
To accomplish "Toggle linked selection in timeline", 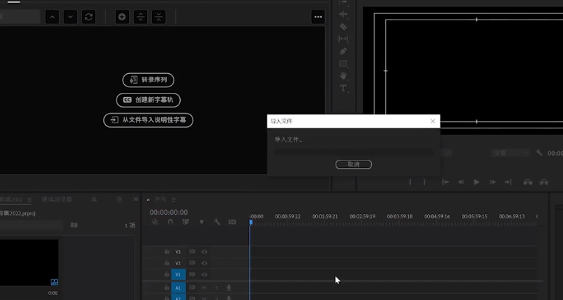I will tap(186, 222).
